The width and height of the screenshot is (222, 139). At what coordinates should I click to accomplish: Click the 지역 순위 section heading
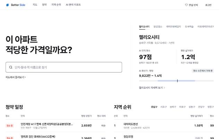[x=122, y=107]
